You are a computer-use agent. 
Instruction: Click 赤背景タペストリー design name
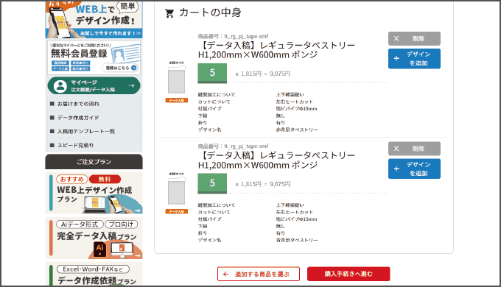(x=297, y=130)
